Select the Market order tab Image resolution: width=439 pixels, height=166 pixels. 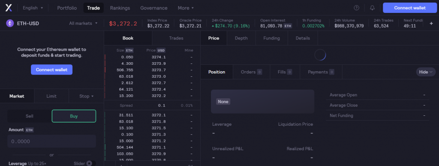17,96
